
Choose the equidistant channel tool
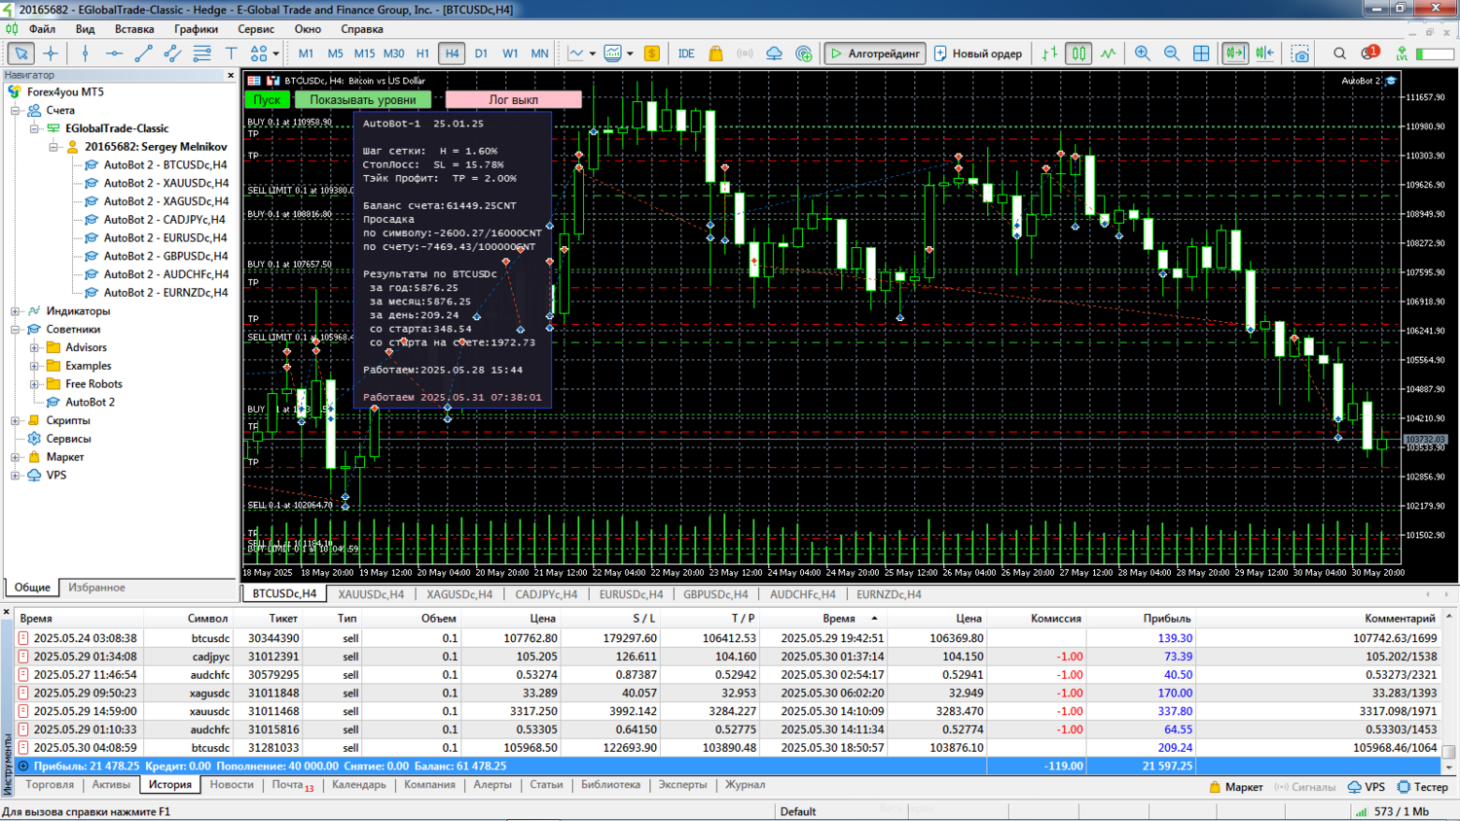point(172,54)
